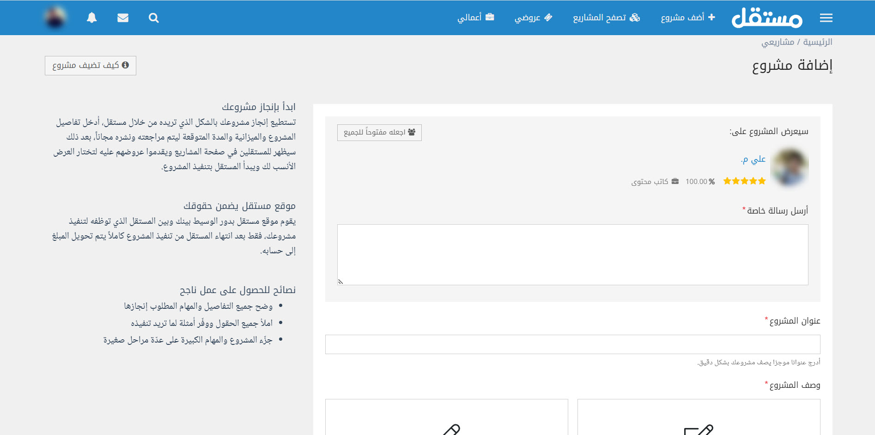Open the user profile avatar in header

pos(55,18)
